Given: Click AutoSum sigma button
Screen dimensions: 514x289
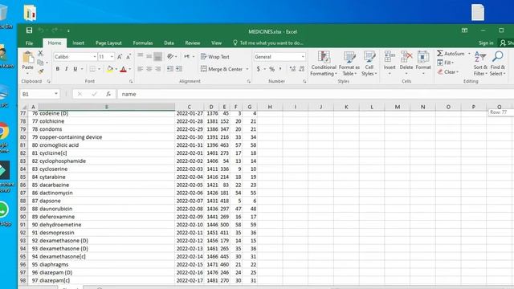Looking at the screenshot, I should 451,53.
